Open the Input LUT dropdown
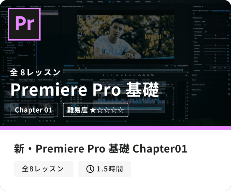The height and width of the screenshot is (191, 231). [215, 22]
